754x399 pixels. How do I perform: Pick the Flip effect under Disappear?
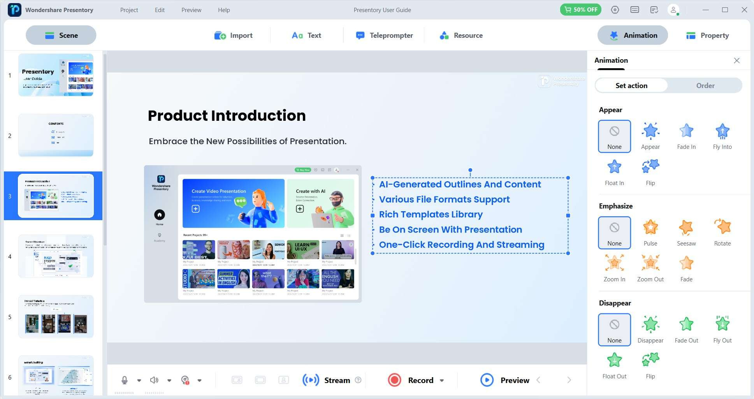(650, 365)
